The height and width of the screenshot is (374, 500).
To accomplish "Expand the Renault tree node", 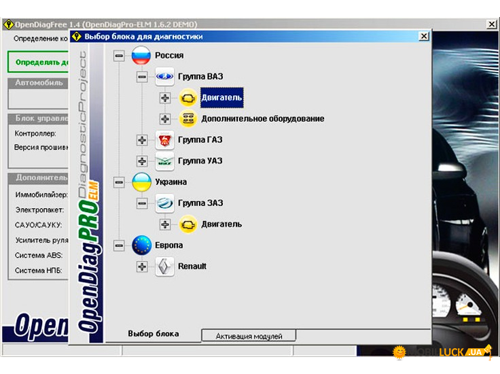I will (142, 267).
